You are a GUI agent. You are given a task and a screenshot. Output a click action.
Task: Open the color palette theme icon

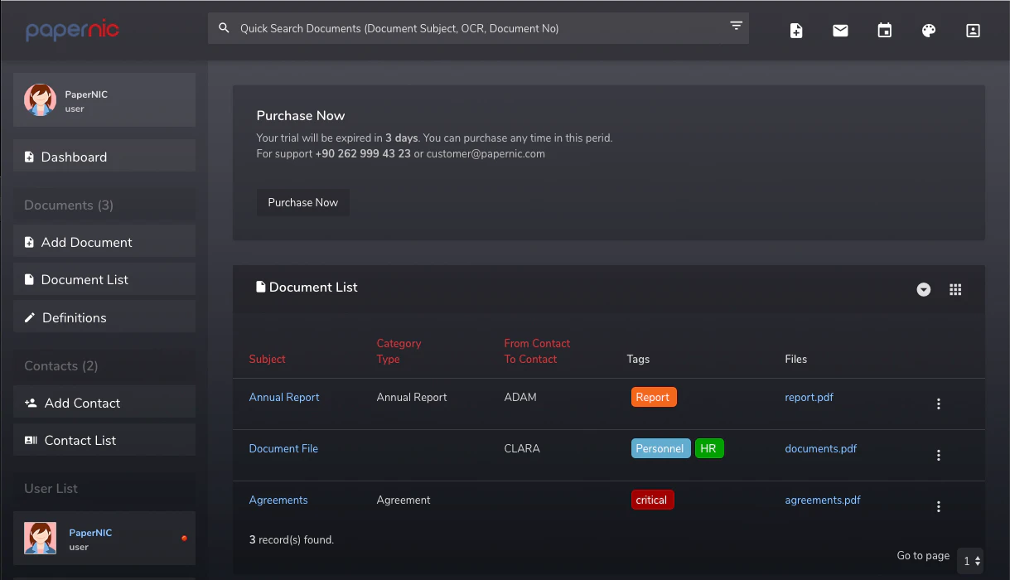(929, 31)
